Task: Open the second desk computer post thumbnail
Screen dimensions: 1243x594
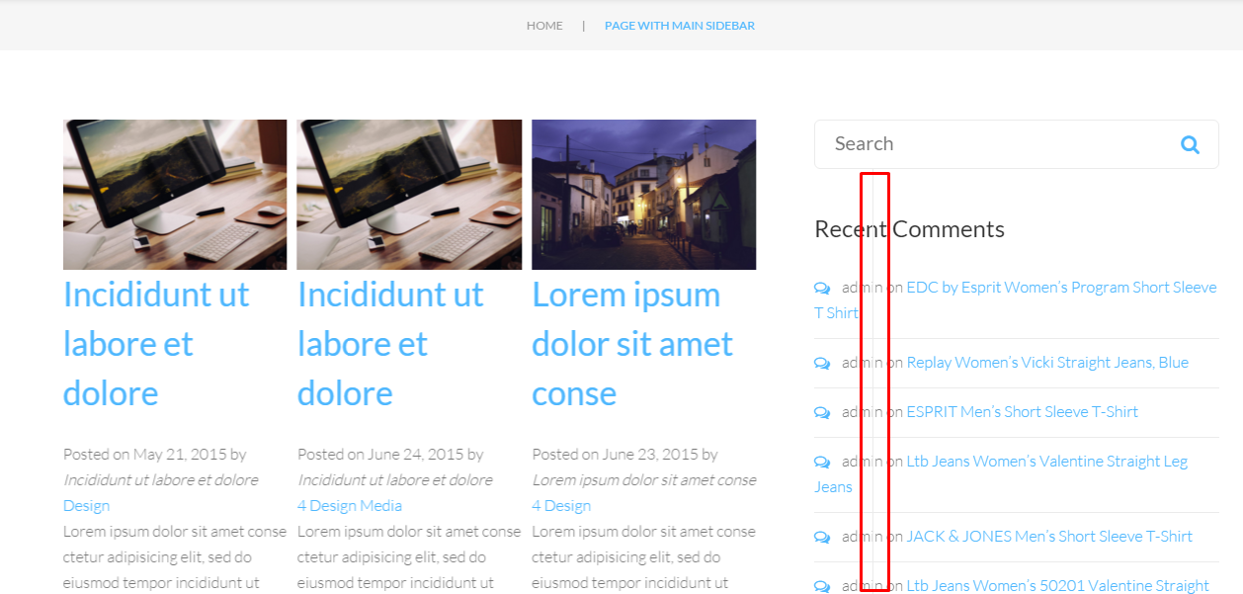Action: [x=409, y=195]
